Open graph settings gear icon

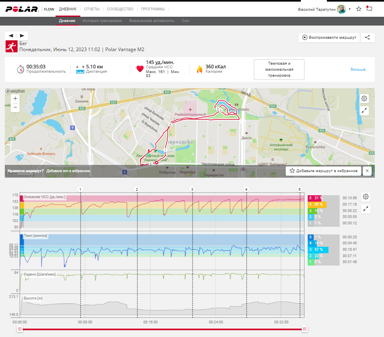(366, 196)
